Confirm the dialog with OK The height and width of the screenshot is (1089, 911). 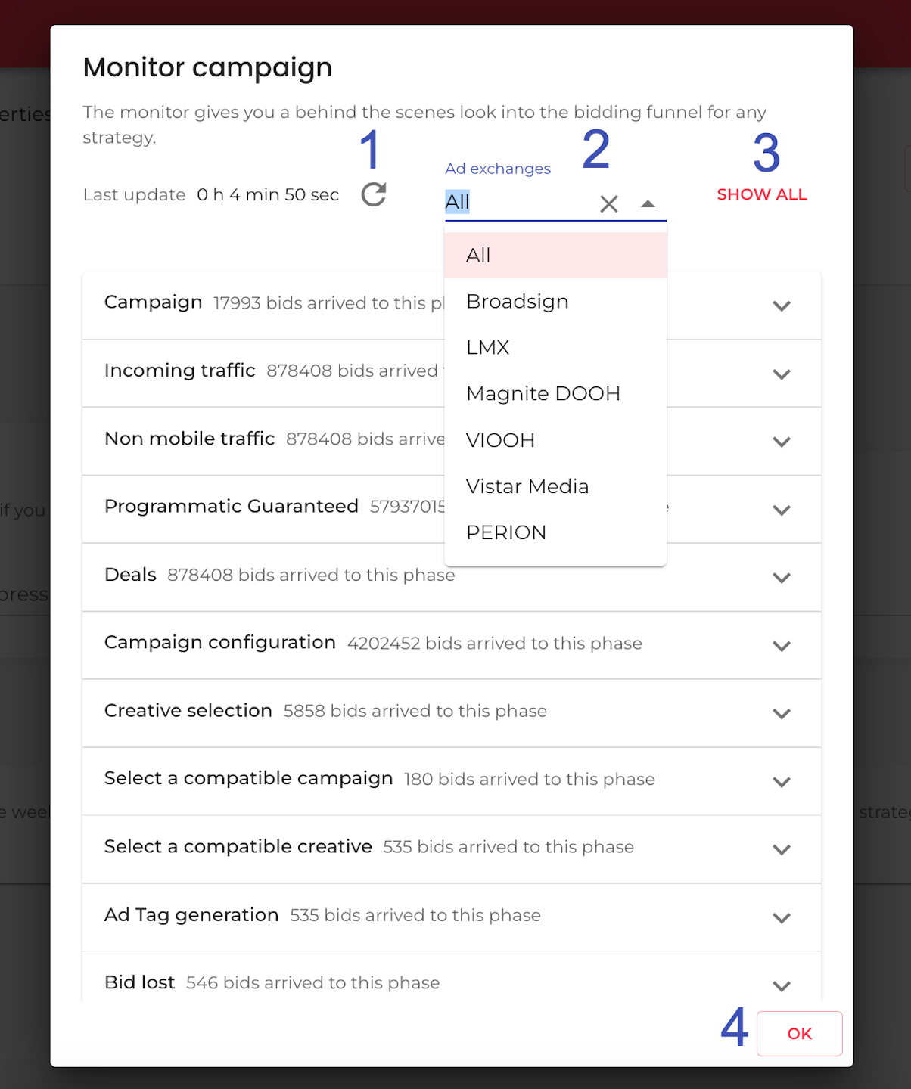pos(799,1033)
